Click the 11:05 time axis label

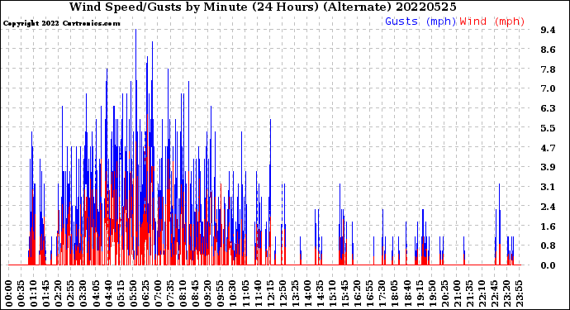(245, 293)
